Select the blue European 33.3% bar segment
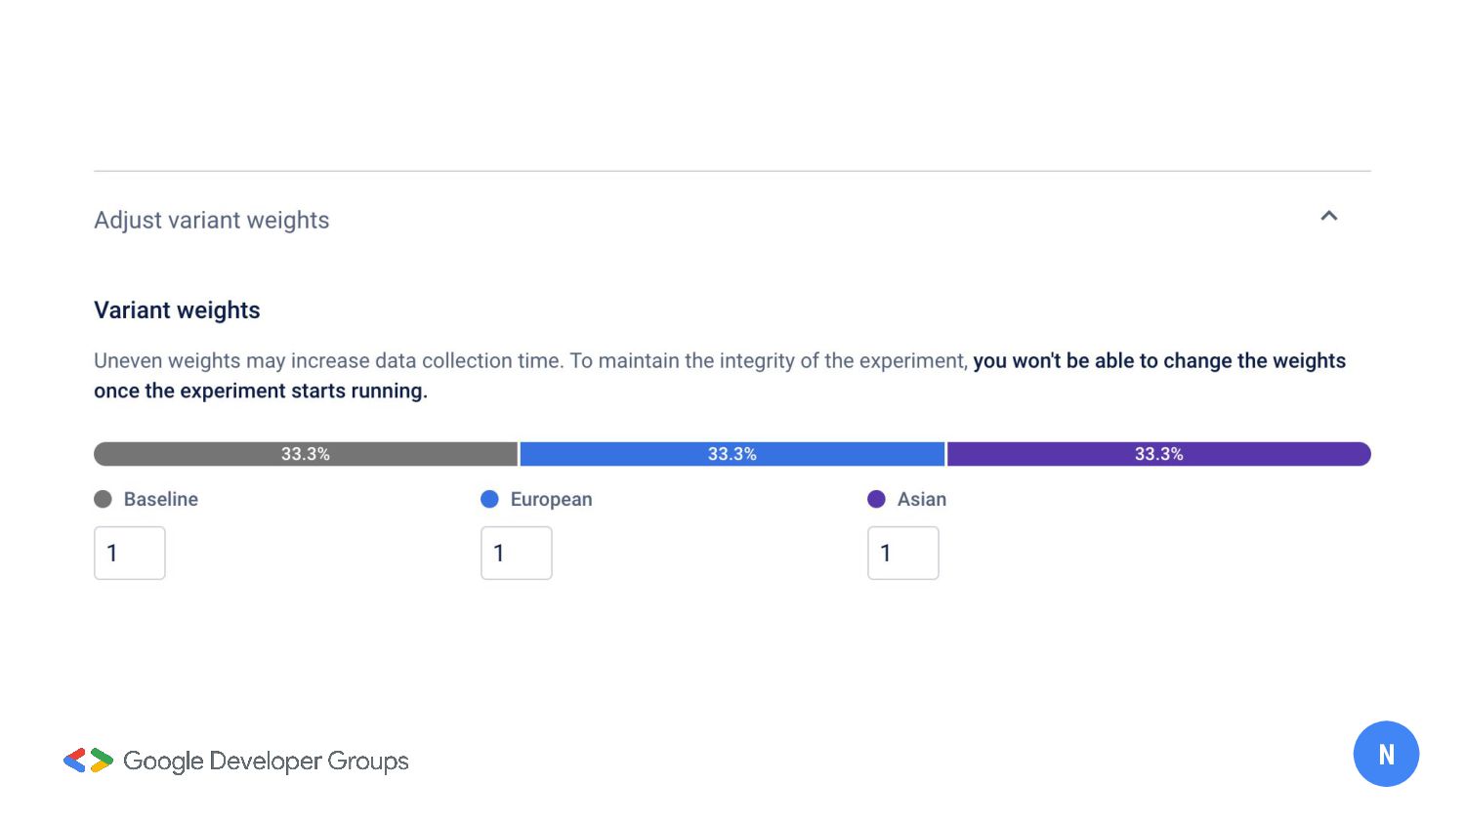Screen dimensions: 1465x824 click(x=732, y=454)
